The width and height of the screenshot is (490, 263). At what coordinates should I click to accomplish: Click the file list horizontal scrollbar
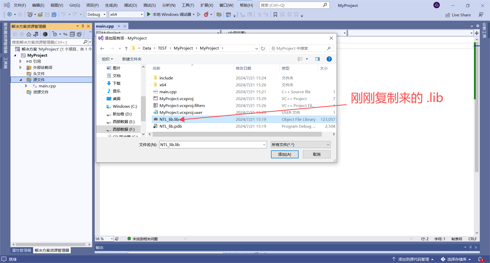pos(237,134)
